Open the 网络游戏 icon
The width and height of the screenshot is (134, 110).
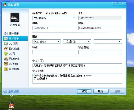click(6, 59)
